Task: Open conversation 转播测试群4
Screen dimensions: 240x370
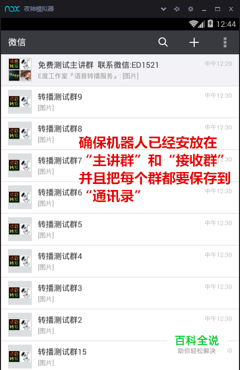Action: 120,261
